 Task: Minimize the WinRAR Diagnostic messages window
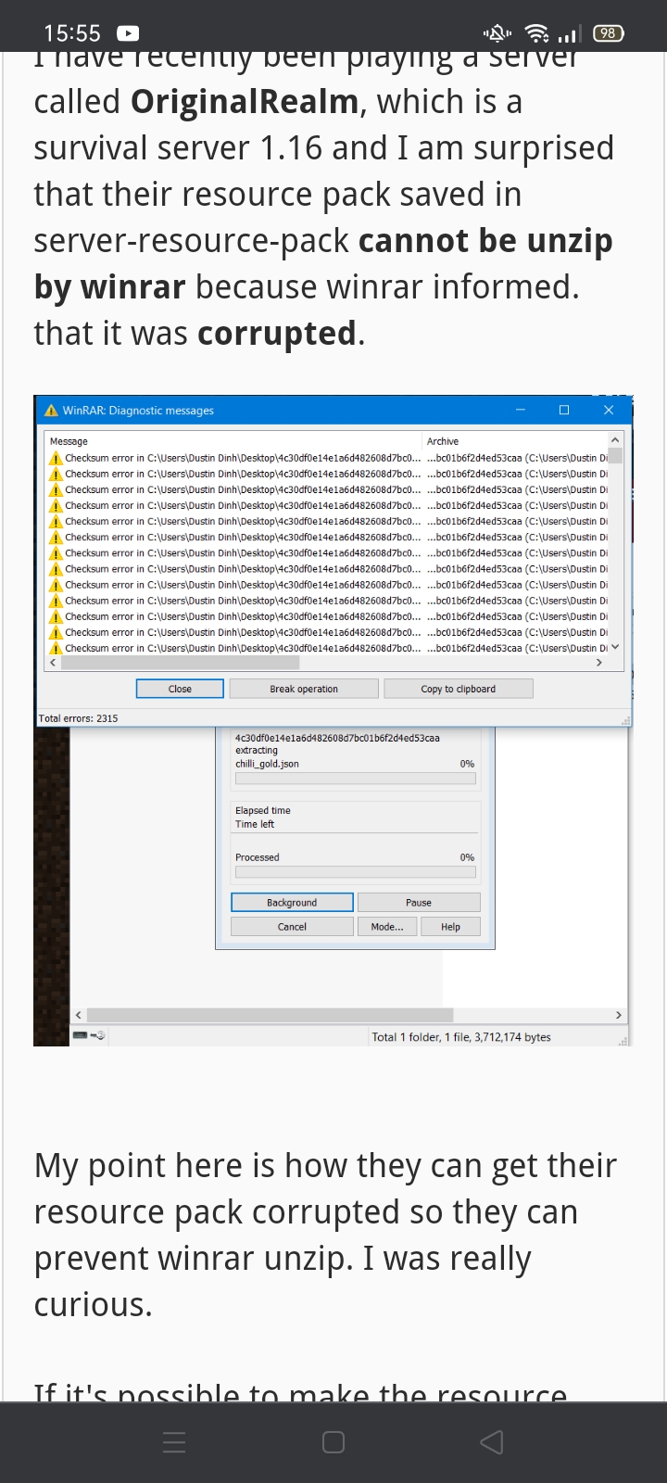point(521,410)
